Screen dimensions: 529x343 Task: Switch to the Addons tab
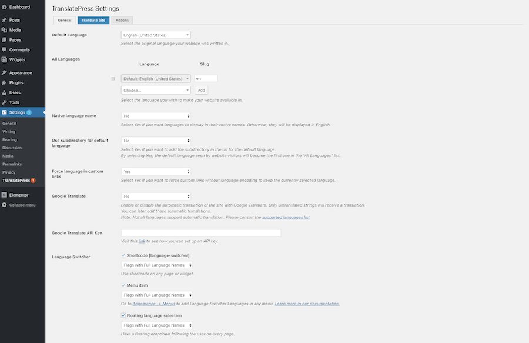(x=122, y=20)
